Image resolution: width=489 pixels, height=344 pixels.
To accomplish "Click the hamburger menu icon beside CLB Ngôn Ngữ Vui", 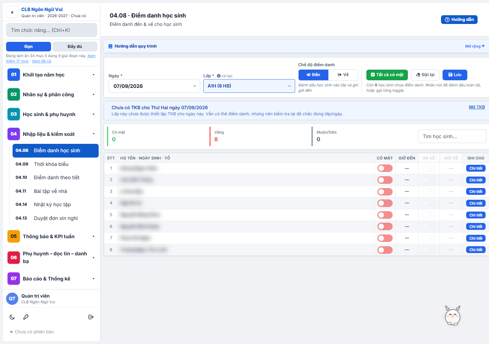I will (12, 12).
